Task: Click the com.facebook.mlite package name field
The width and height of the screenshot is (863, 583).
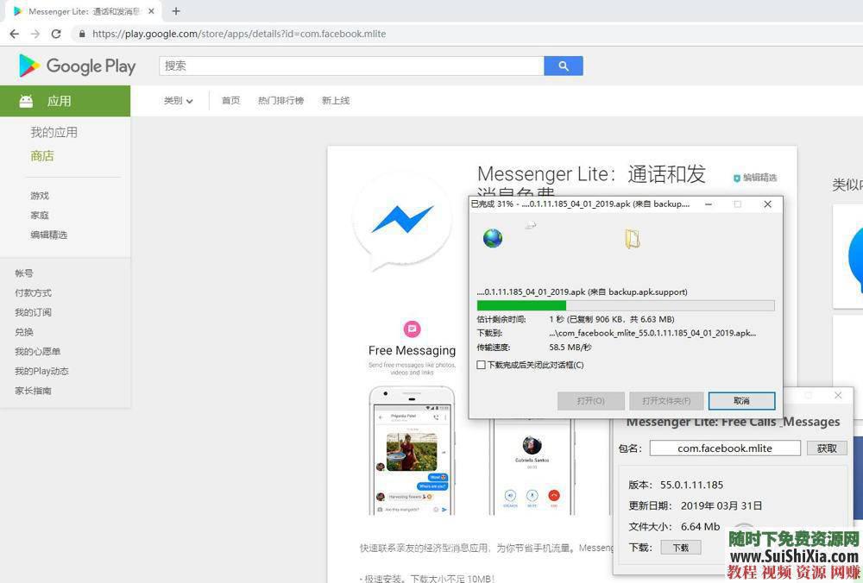Action: 725,448
